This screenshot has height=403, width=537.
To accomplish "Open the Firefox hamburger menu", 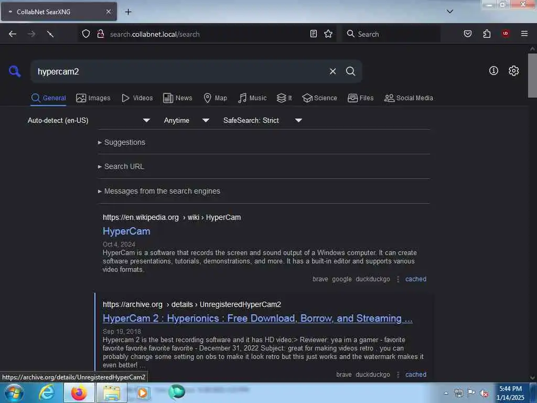I will 524,34.
